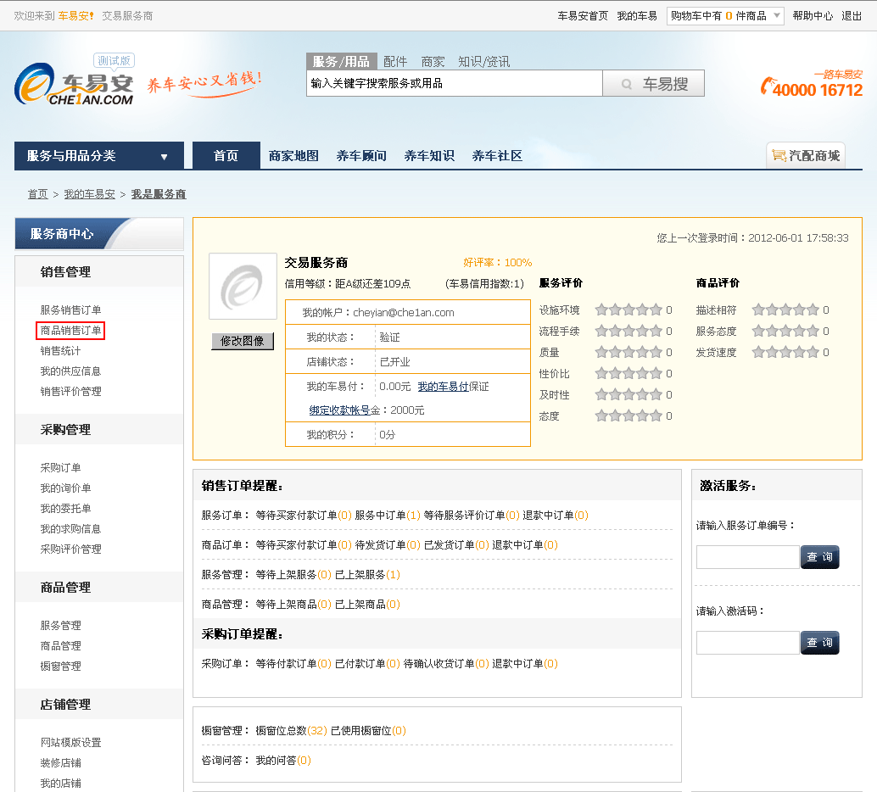Open 商品销售订单 in the sidebar
The image size is (877, 792).
point(71,330)
